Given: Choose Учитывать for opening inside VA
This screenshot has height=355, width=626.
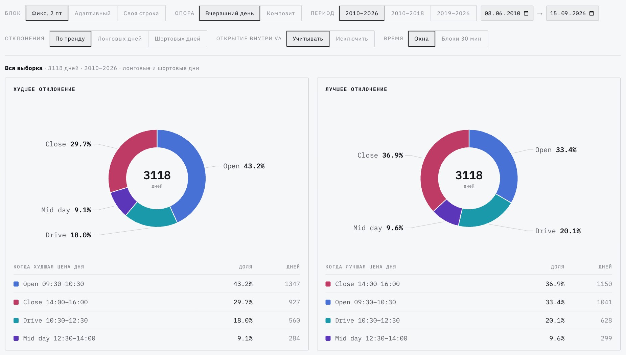Looking at the screenshot, I should 308,39.
